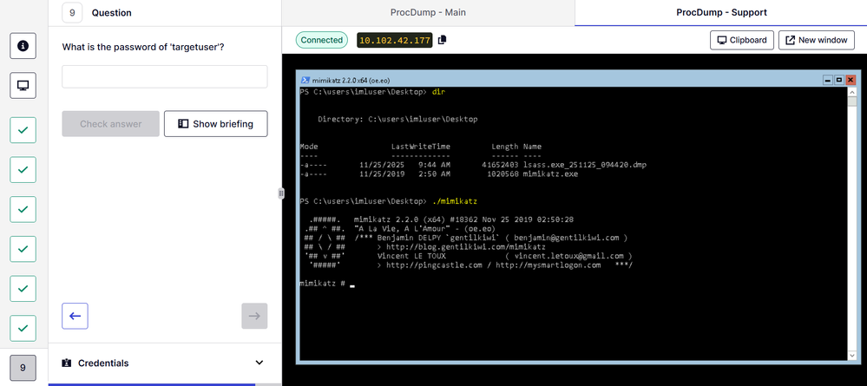Image resolution: width=867 pixels, height=386 pixels.
Task: Click the targetuser password answer field
Action: pos(164,76)
